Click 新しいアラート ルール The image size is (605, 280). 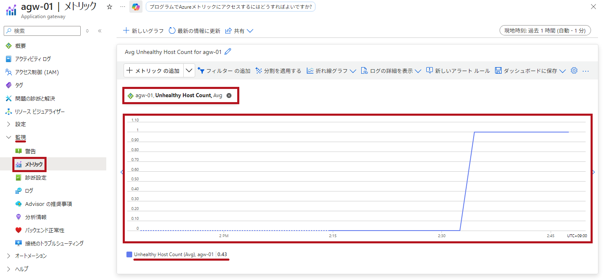tap(458, 71)
